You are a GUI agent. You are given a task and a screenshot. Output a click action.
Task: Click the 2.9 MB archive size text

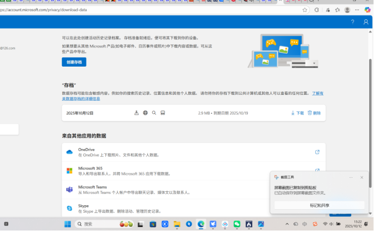pyautogui.click(x=204, y=113)
